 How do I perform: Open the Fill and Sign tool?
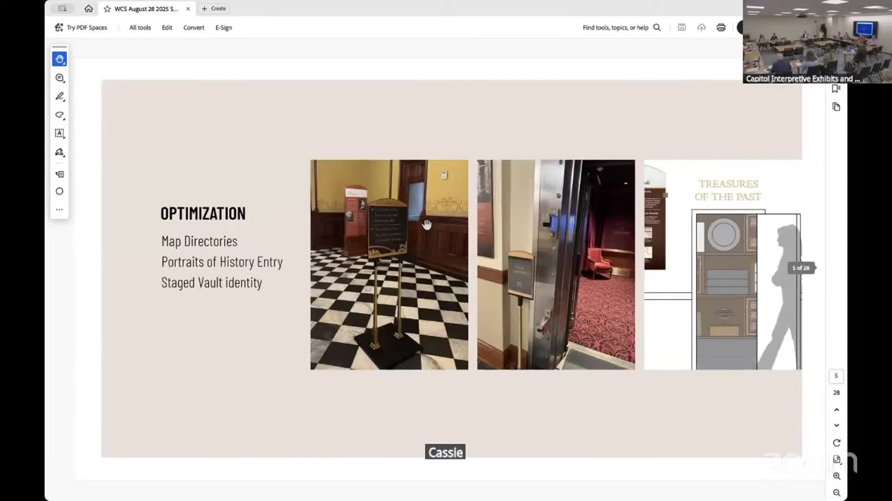click(x=59, y=152)
